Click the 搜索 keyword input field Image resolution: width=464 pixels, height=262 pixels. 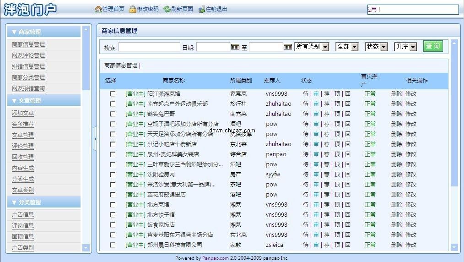(149, 47)
